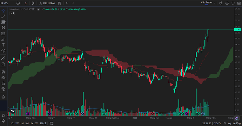
Task: Click the red E marker near Tháng Hai
Action: [x=153, y=113]
